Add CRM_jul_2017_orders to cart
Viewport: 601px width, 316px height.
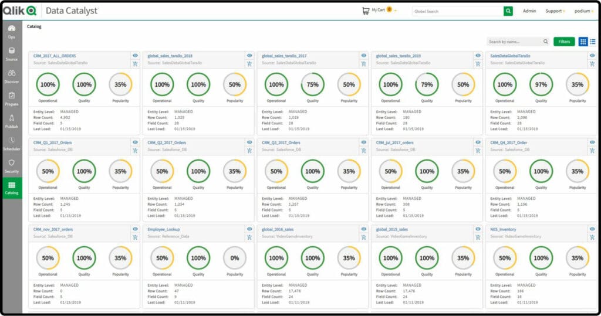(x=478, y=151)
